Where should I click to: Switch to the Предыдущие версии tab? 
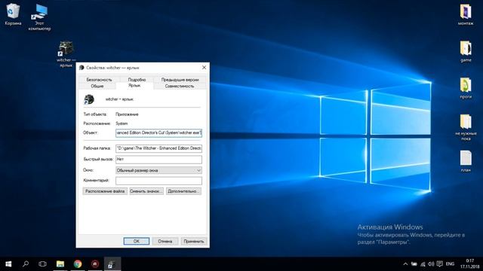coord(180,80)
